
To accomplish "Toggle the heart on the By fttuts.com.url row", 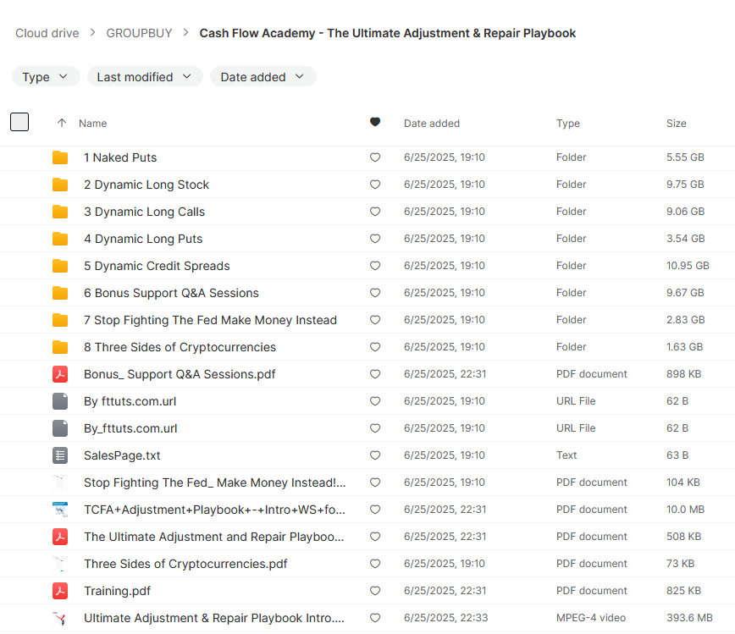I will (375, 401).
